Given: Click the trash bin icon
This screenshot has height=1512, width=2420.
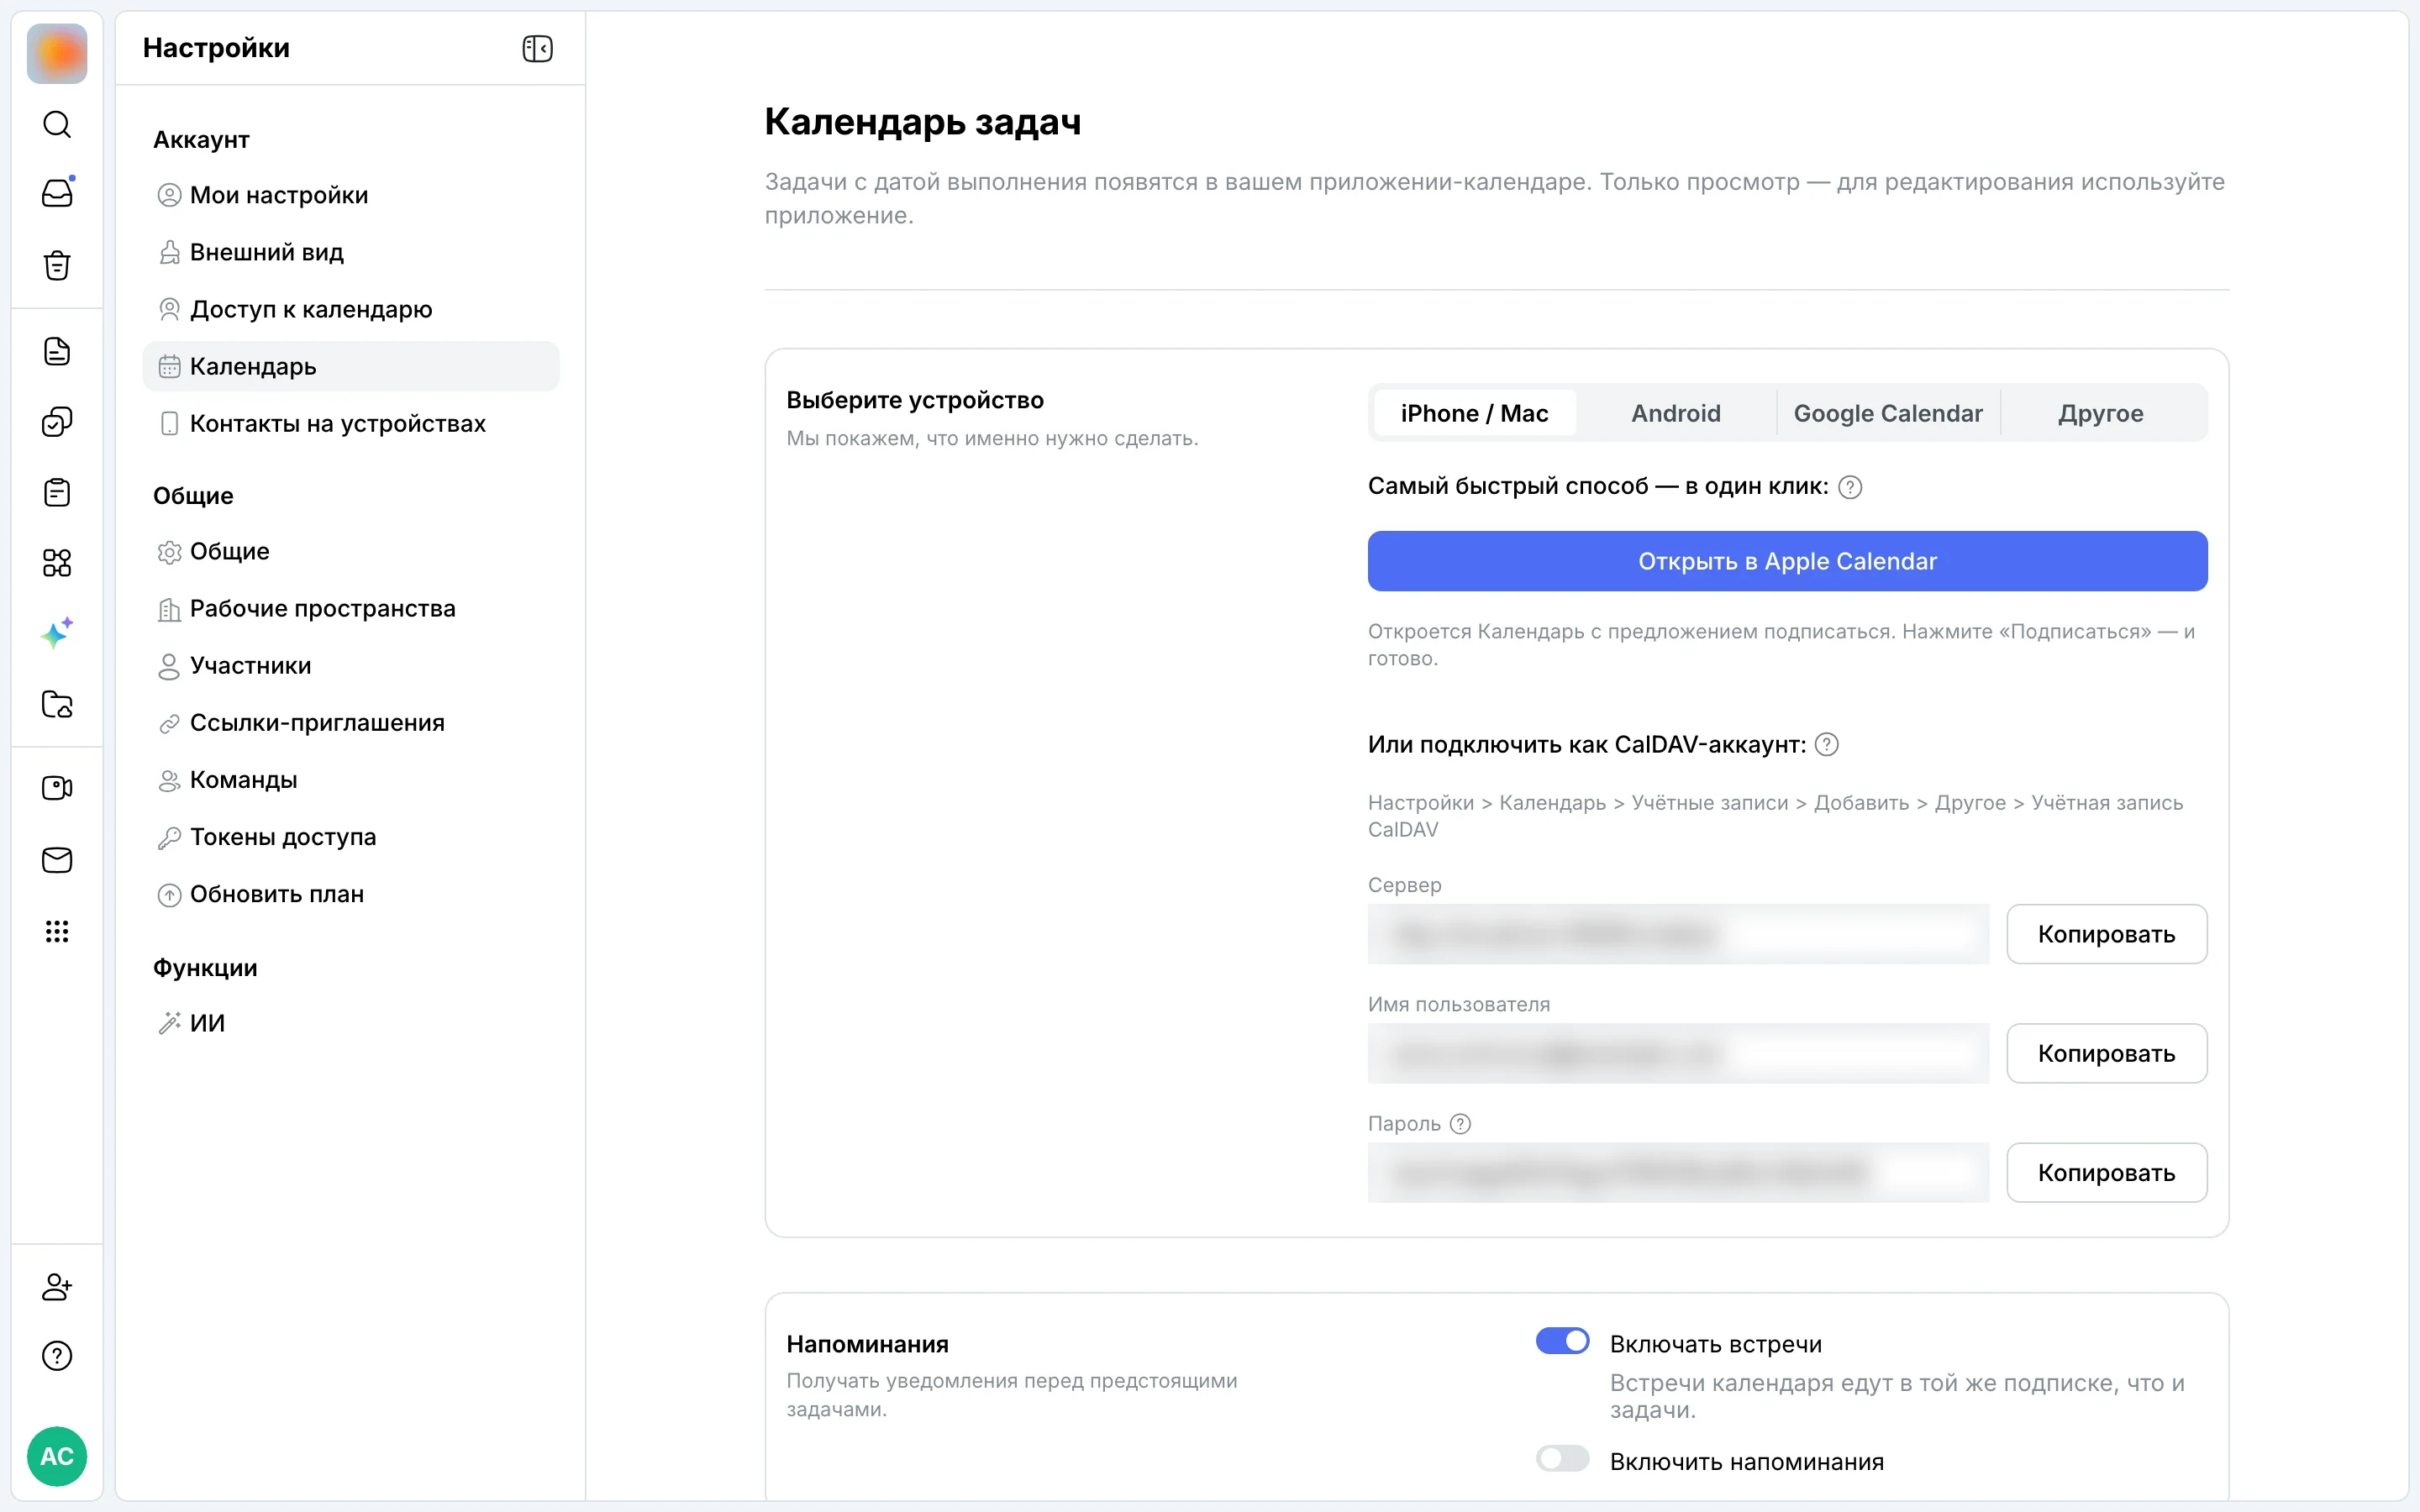Looking at the screenshot, I should [57, 265].
